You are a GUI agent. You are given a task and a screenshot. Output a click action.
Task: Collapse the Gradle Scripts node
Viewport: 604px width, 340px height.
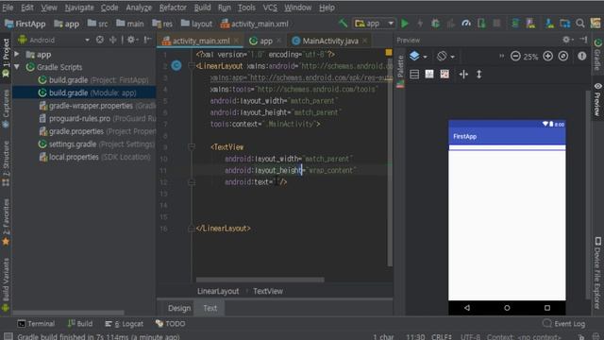coord(17,67)
